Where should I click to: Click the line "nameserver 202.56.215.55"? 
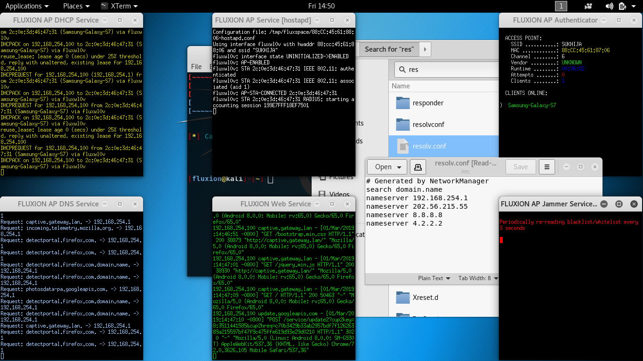click(417, 206)
